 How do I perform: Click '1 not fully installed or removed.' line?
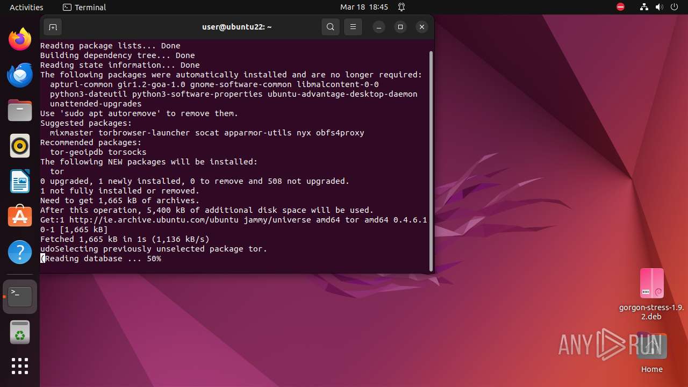click(120, 191)
